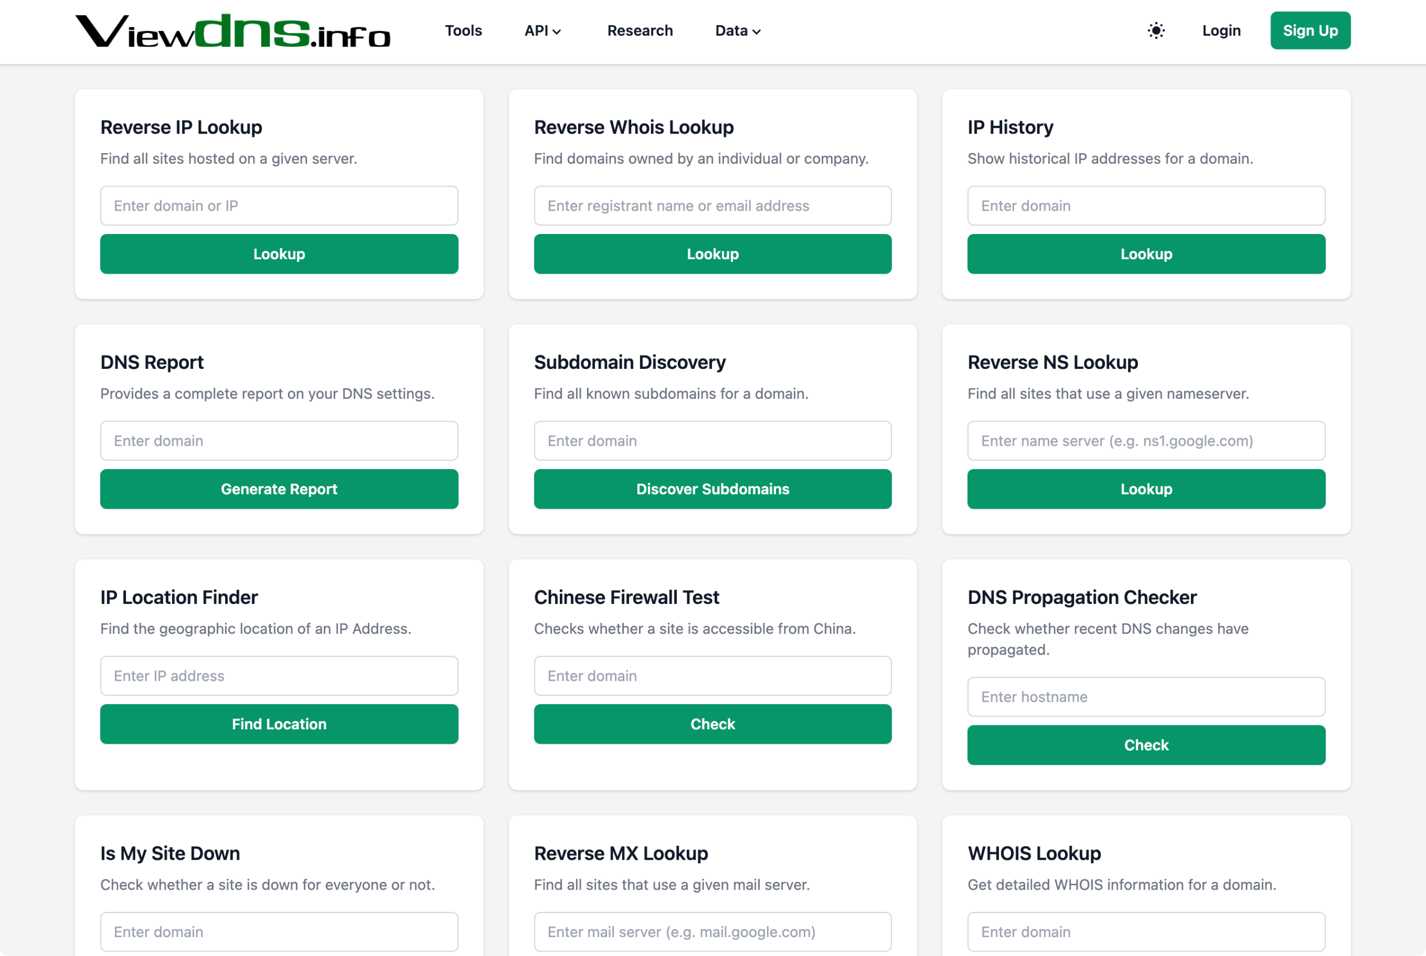
Task: Click the Reverse IP Lookup heading
Action: (181, 127)
